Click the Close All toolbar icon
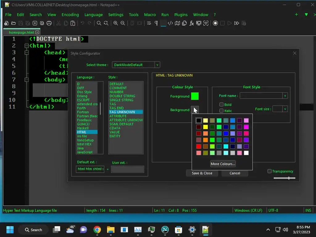Image resolution: width=316 pixels, height=237 pixels. tap(42, 23)
